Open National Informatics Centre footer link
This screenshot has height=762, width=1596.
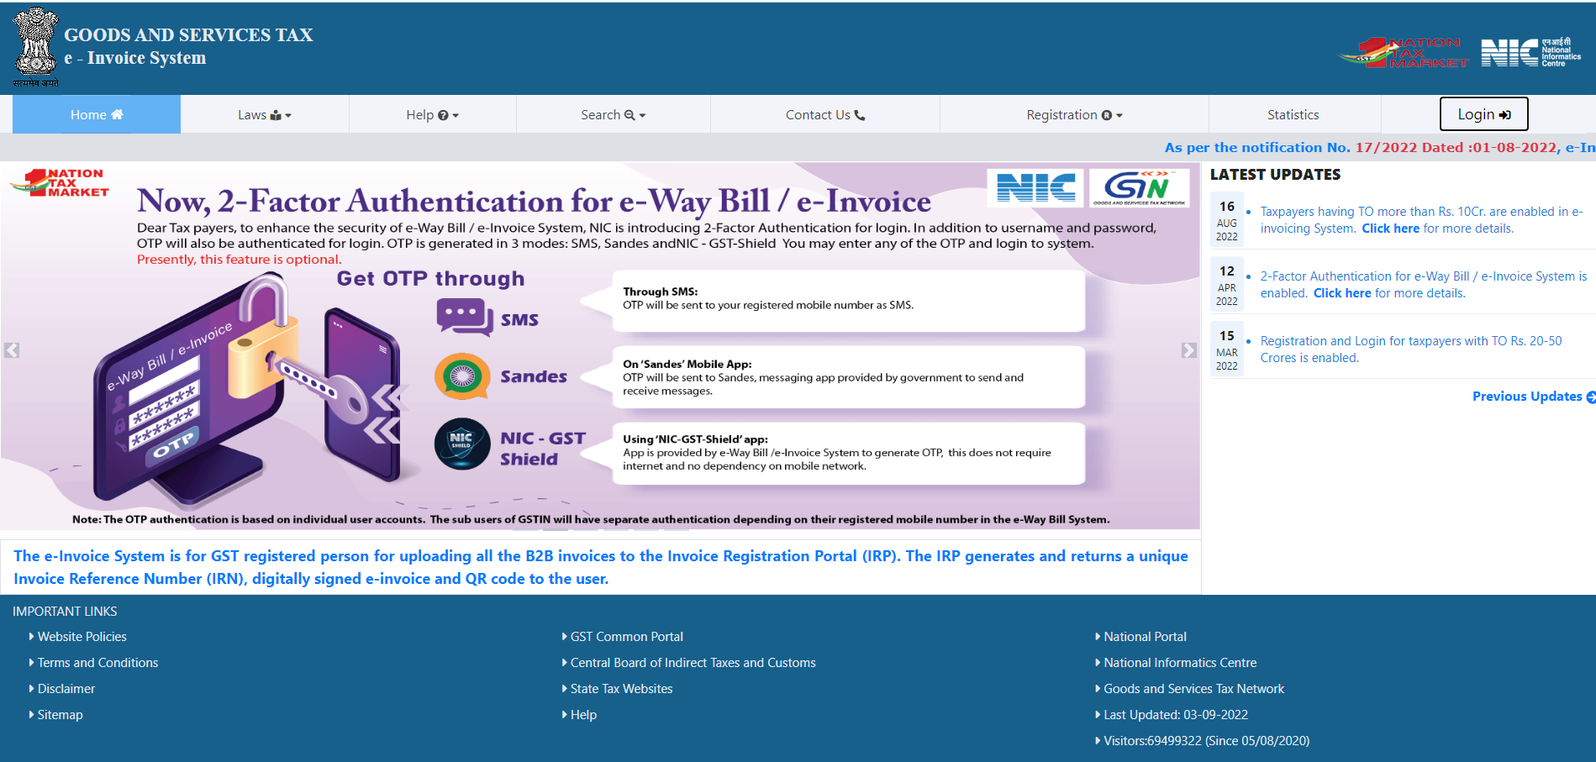(1180, 663)
